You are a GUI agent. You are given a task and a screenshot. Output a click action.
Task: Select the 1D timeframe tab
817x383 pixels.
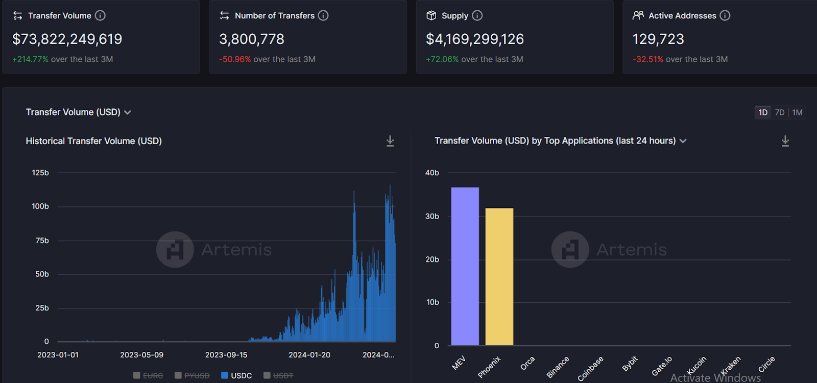(763, 112)
